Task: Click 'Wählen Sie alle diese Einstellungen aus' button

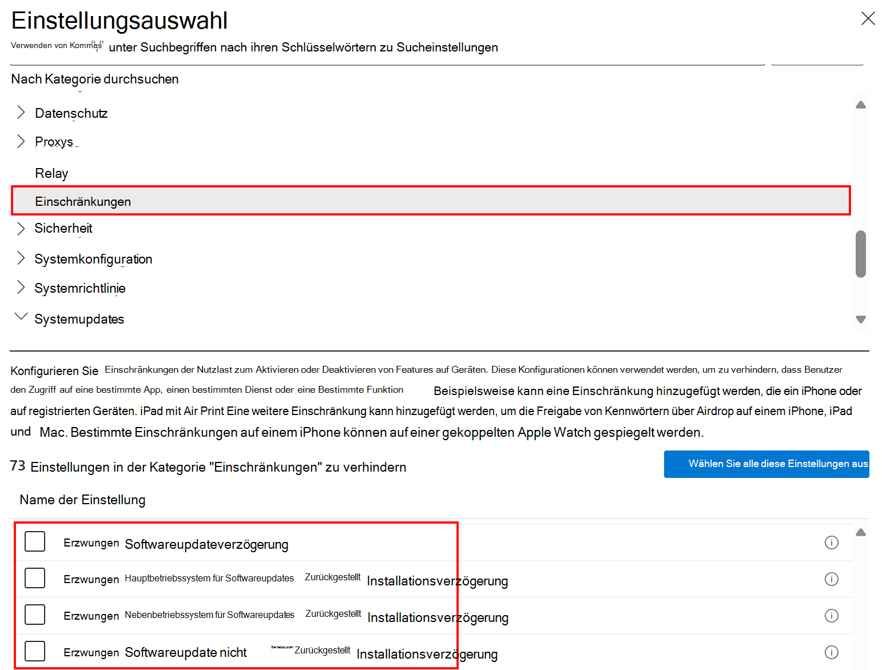Action: [766, 464]
